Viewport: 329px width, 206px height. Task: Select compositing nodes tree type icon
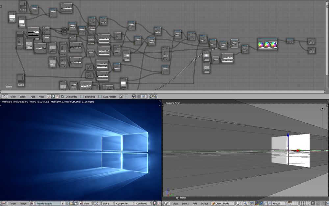[x=53, y=97]
